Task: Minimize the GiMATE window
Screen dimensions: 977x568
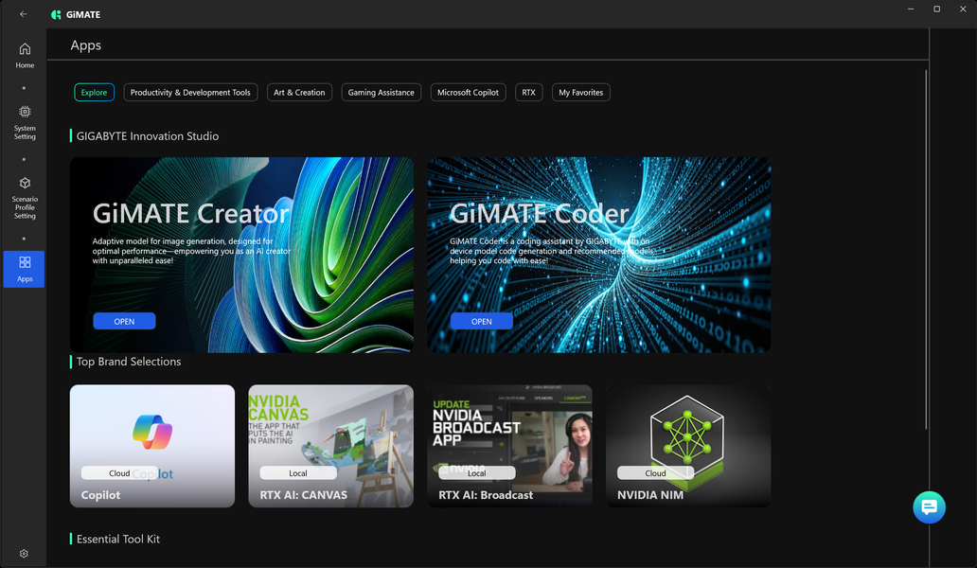Action: (911, 9)
